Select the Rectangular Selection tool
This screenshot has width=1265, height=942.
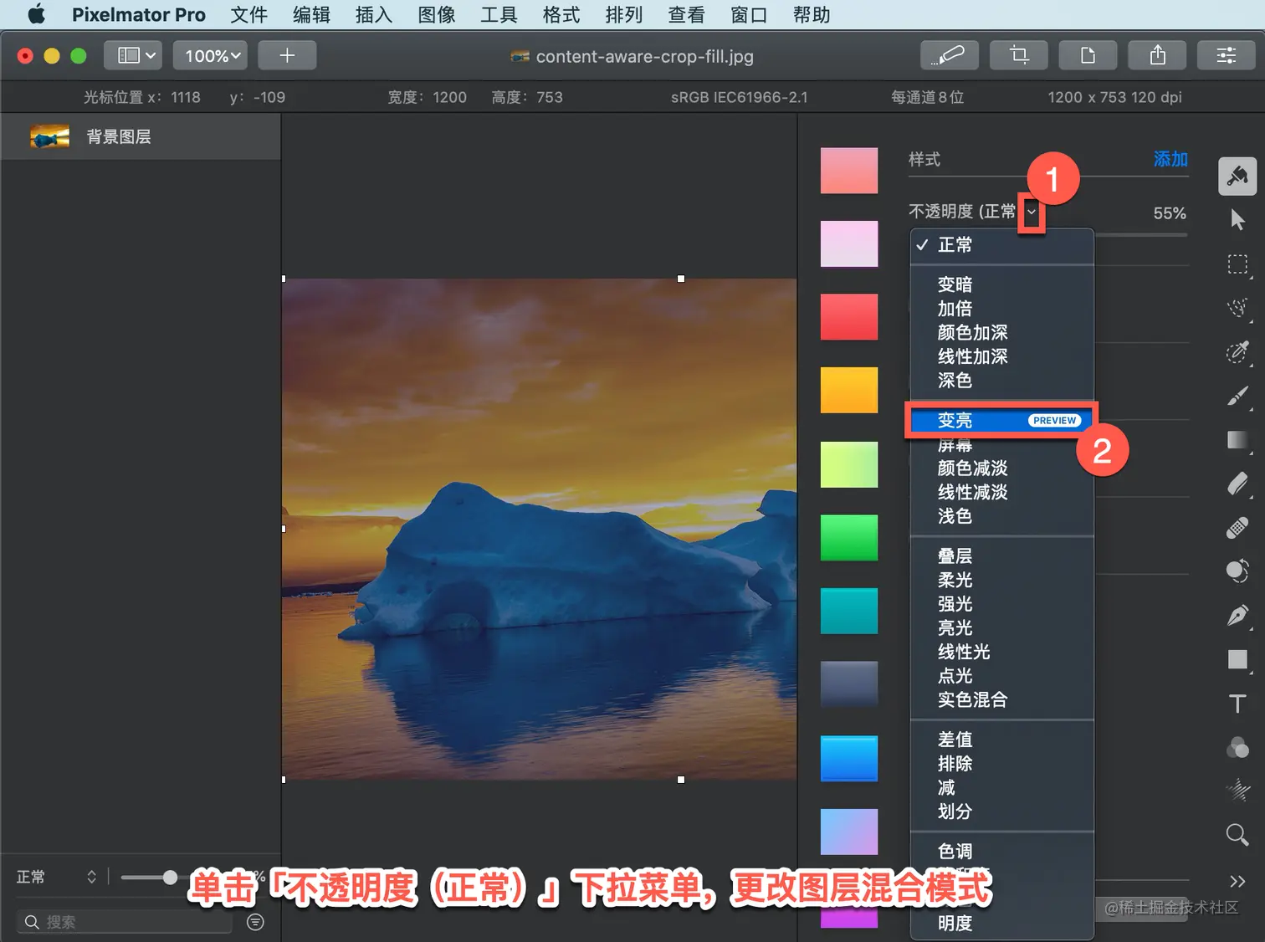(x=1237, y=264)
